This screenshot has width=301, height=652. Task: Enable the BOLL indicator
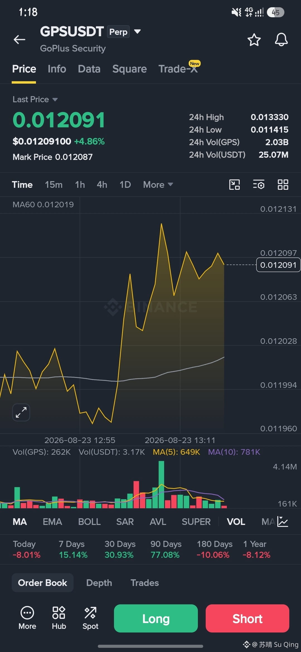(x=89, y=522)
